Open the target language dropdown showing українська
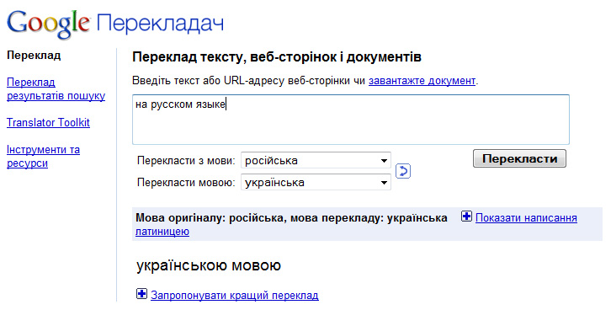The width and height of the screenshot is (611, 310). pos(316,182)
